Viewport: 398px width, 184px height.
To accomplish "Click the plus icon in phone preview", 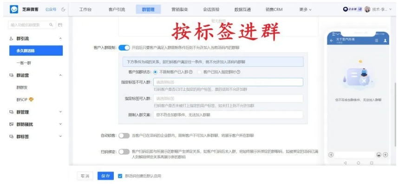I will pos(385,155).
